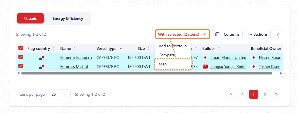This screenshot has height=113, width=297.
Task: Click the Builder column sort icon
Action: click(219, 49)
